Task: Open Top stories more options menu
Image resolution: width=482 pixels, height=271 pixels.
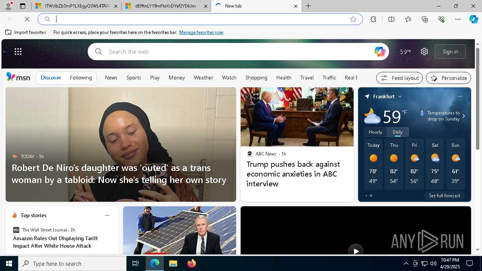Action: [107, 215]
